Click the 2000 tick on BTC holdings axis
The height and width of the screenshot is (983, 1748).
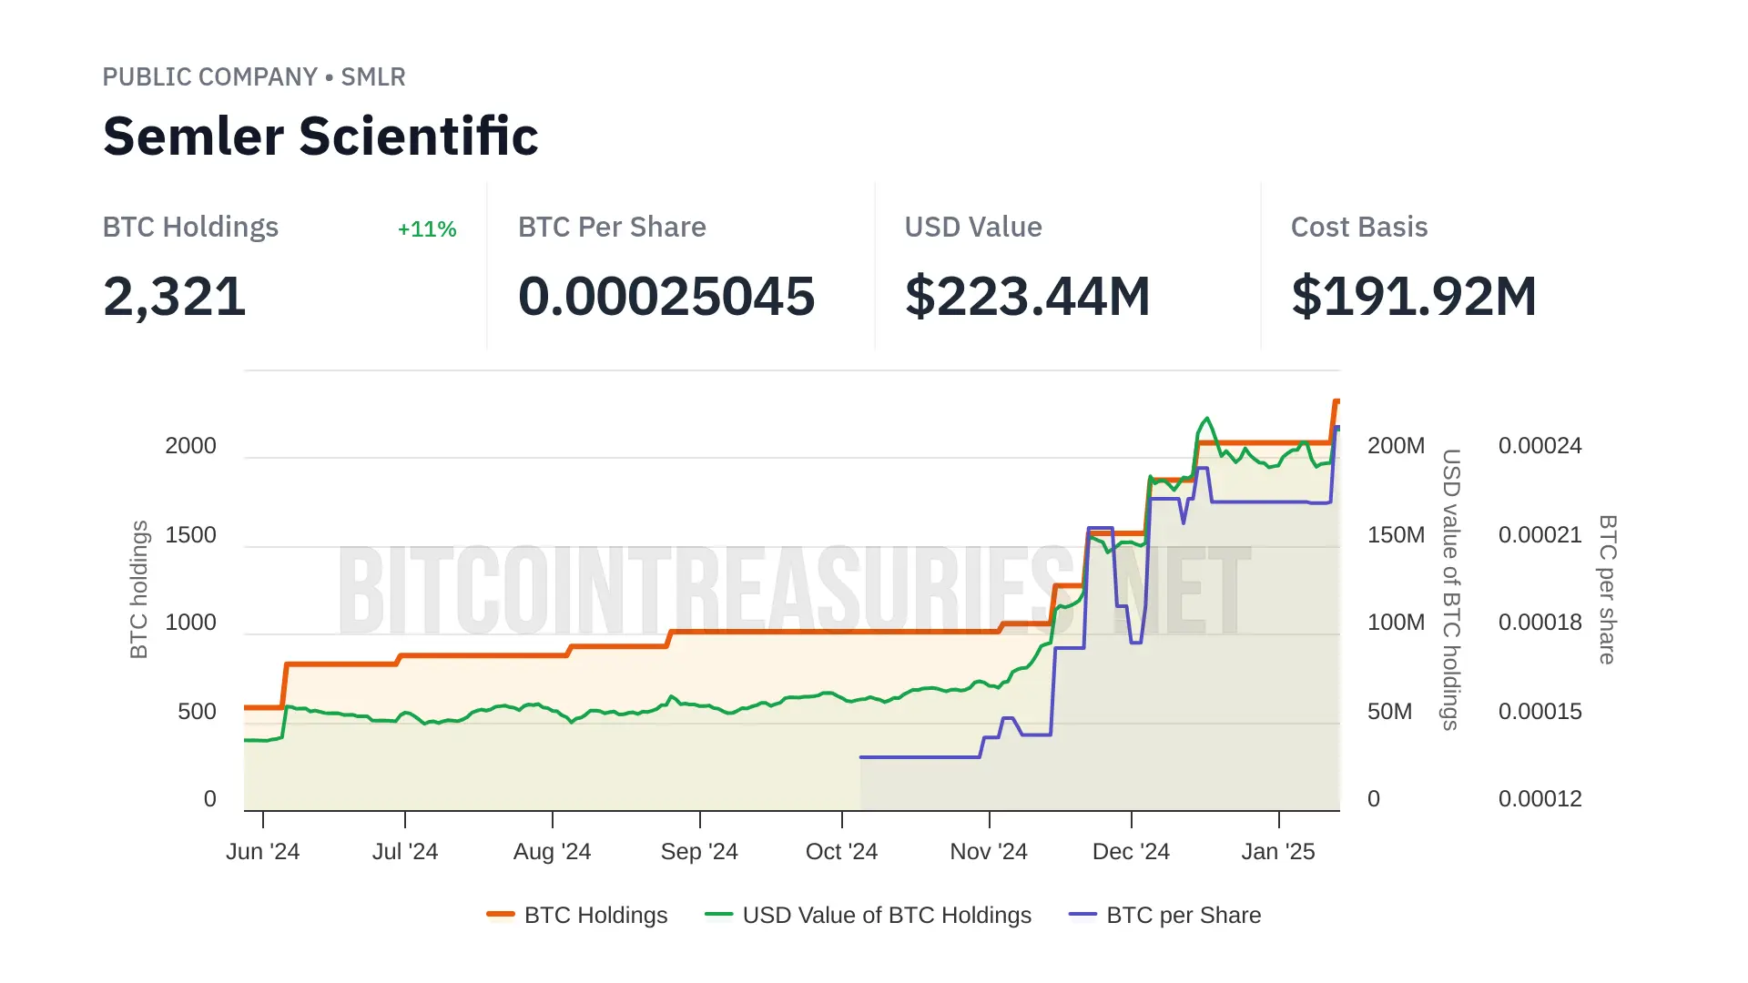[190, 446]
